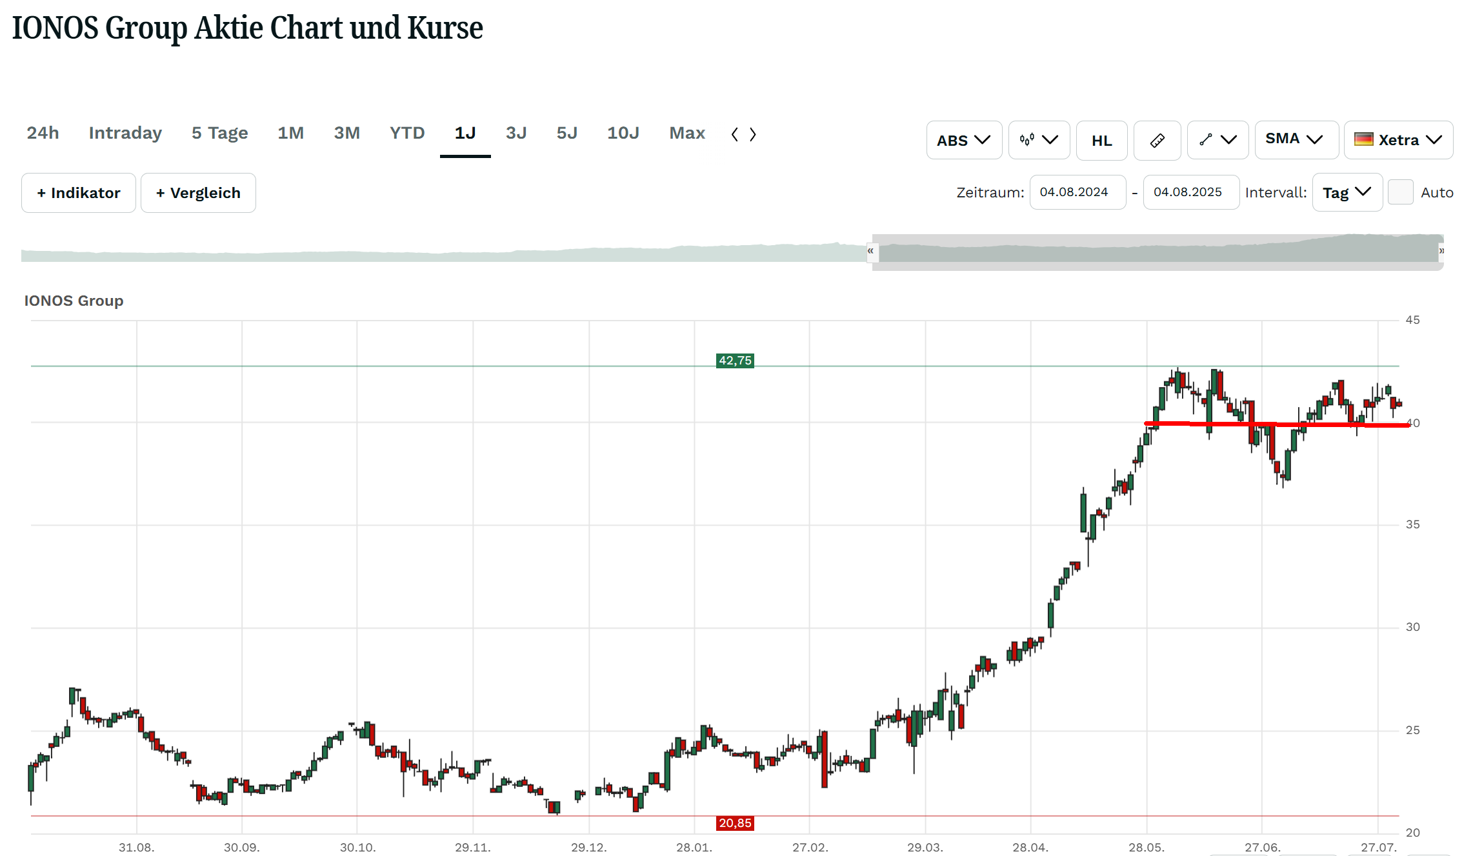The image size is (1473, 856).
Task: Switch to the YTD tab
Action: coord(407,133)
